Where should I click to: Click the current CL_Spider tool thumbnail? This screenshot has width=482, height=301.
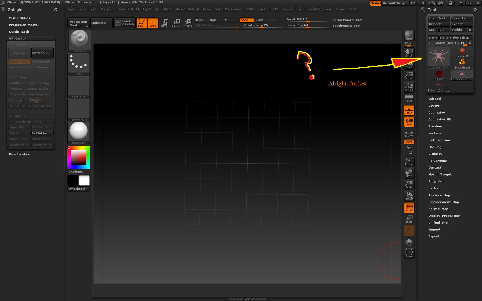click(439, 58)
